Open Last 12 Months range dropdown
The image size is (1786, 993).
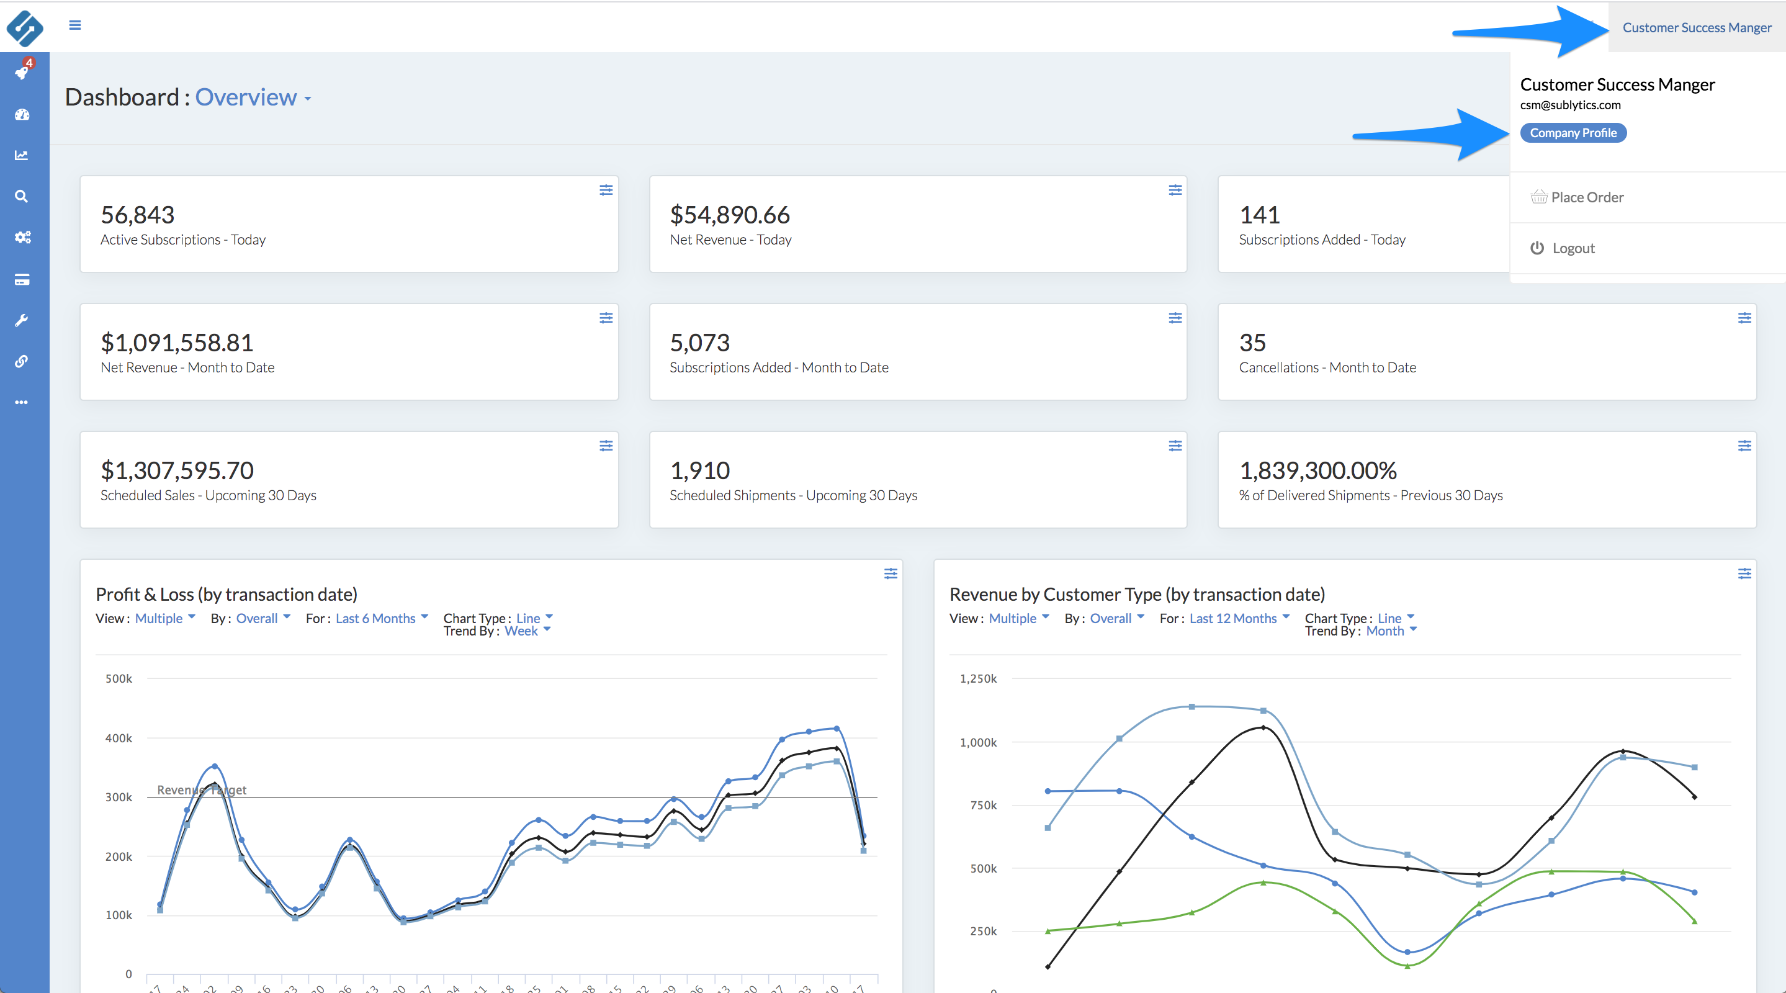coord(1239,619)
